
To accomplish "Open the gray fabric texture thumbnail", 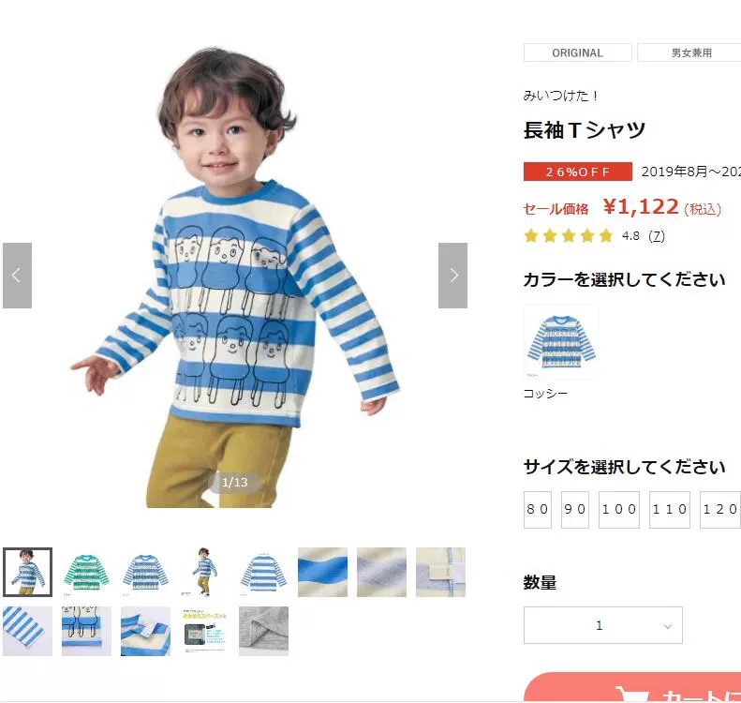I will [263, 631].
